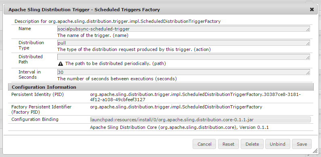Delete this trigger configuration
This screenshot has width=321, height=157.
[x=252, y=144]
